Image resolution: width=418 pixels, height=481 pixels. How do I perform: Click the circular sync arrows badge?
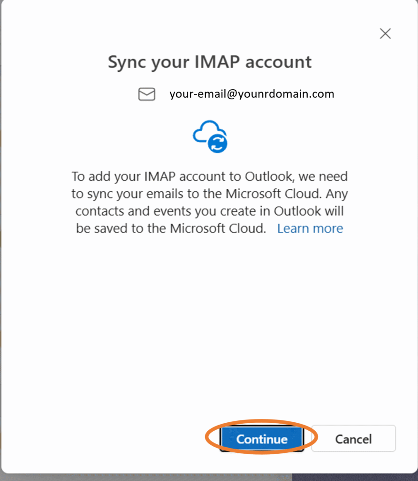coord(218,143)
